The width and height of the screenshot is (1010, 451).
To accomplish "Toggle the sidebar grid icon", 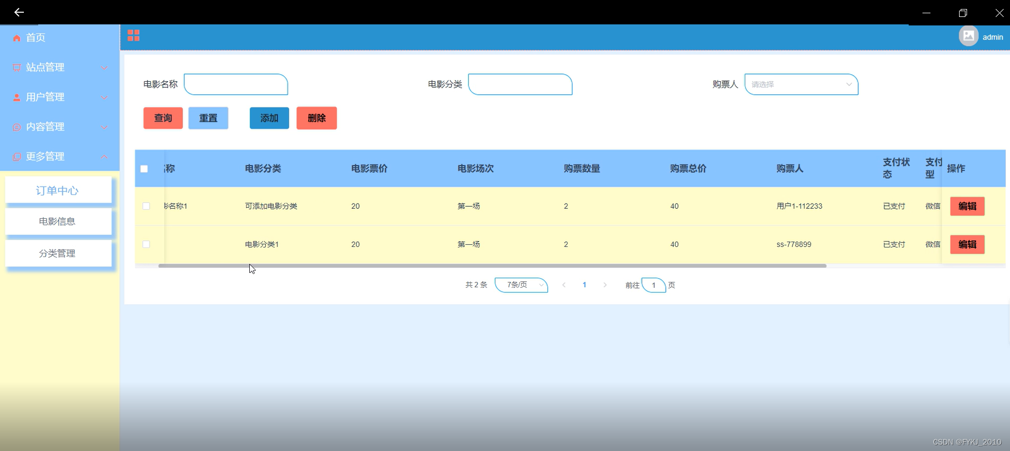I will click(x=134, y=36).
